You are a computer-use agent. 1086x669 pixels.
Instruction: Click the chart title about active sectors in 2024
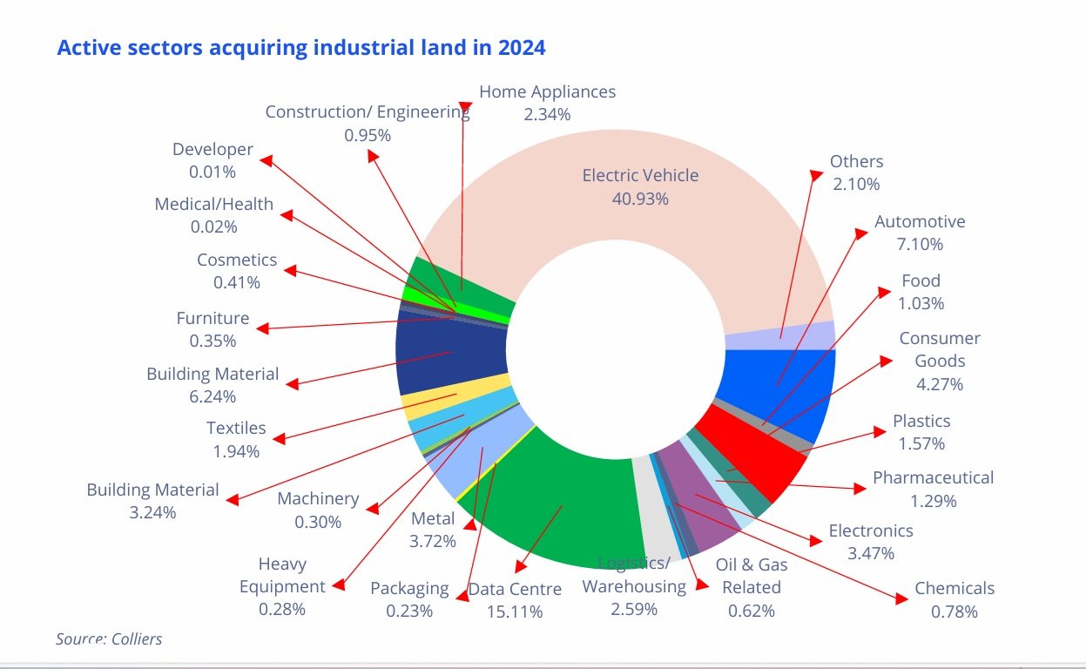point(301,47)
